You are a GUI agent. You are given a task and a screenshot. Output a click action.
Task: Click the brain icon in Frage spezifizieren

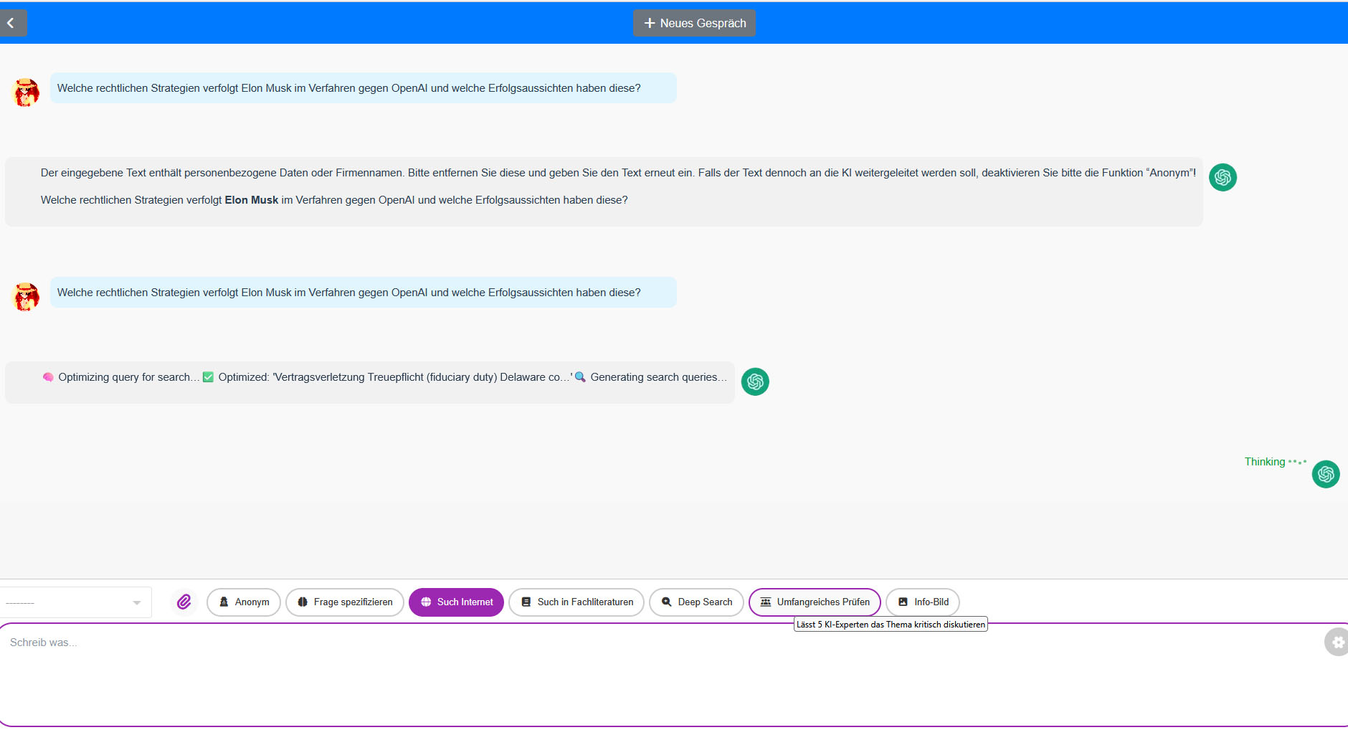tap(303, 602)
